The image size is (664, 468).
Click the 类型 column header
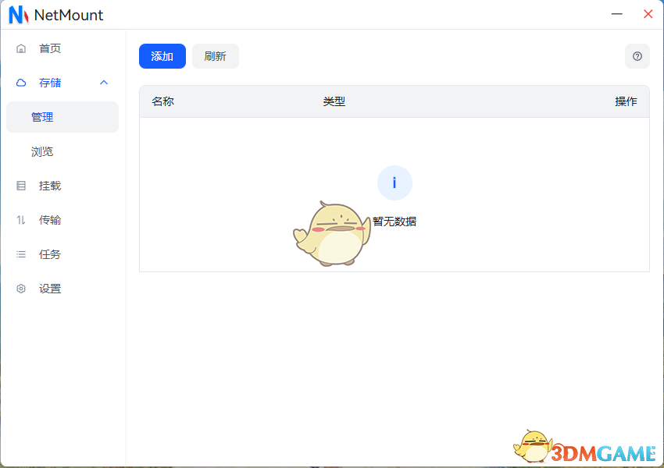point(334,101)
